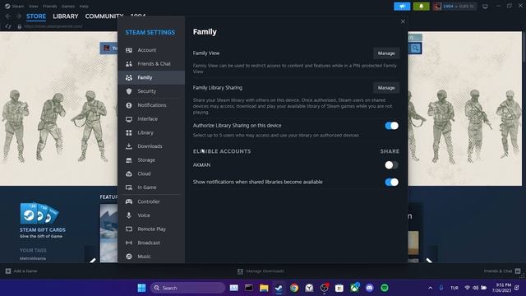The width and height of the screenshot is (526, 296).
Task: Click the Windows taskbar Search box
Action: click(188, 288)
